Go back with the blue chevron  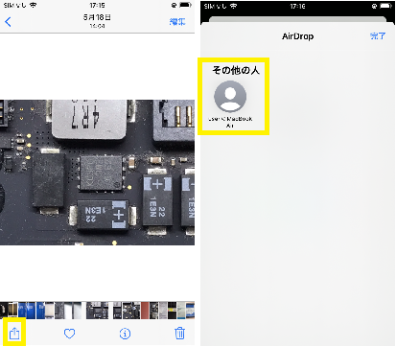9,22
